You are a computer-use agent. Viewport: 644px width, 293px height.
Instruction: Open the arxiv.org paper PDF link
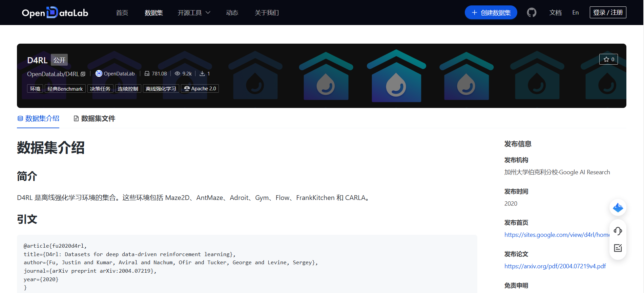click(555, 266)
